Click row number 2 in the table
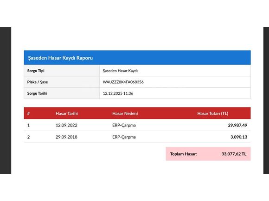The image size is (269, 201). coord(28,137)
